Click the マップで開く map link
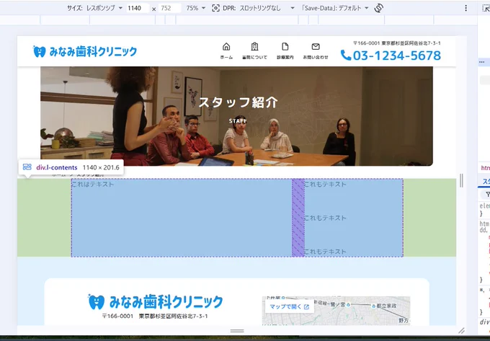Image resolution: width=490 pixels, height=341 pixels. [x=290, y=306]
